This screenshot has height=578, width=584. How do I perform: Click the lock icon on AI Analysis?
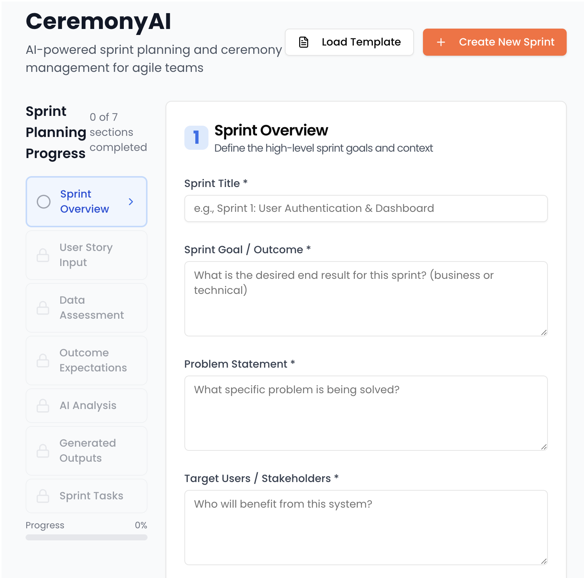(x=43, y=406)
